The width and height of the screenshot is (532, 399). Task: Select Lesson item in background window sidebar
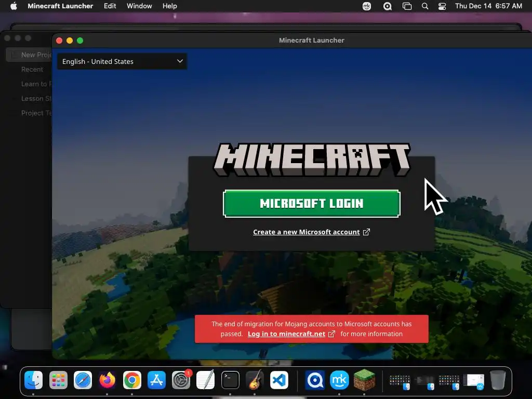click(36, 98)
